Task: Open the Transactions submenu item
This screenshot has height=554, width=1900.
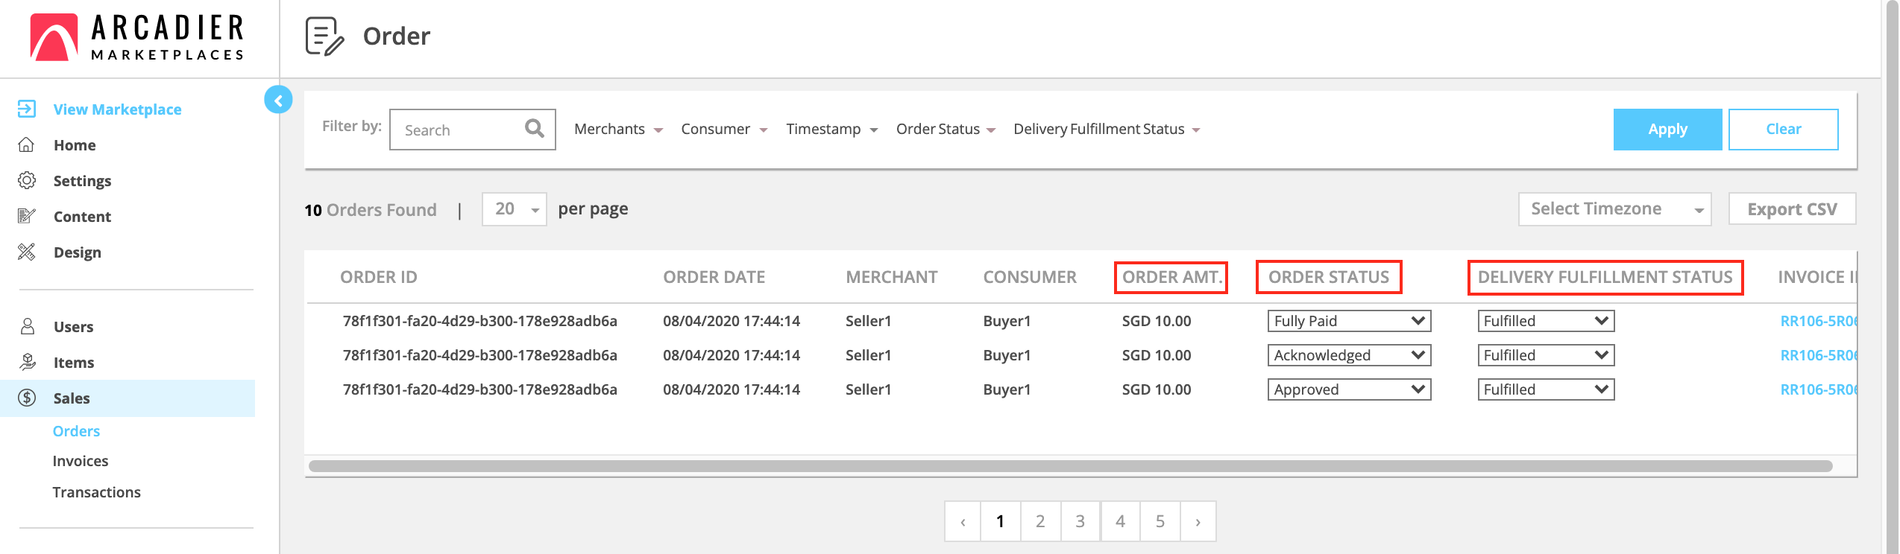Action: 96,492
